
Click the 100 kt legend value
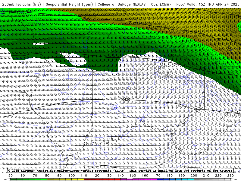point(72,176)
